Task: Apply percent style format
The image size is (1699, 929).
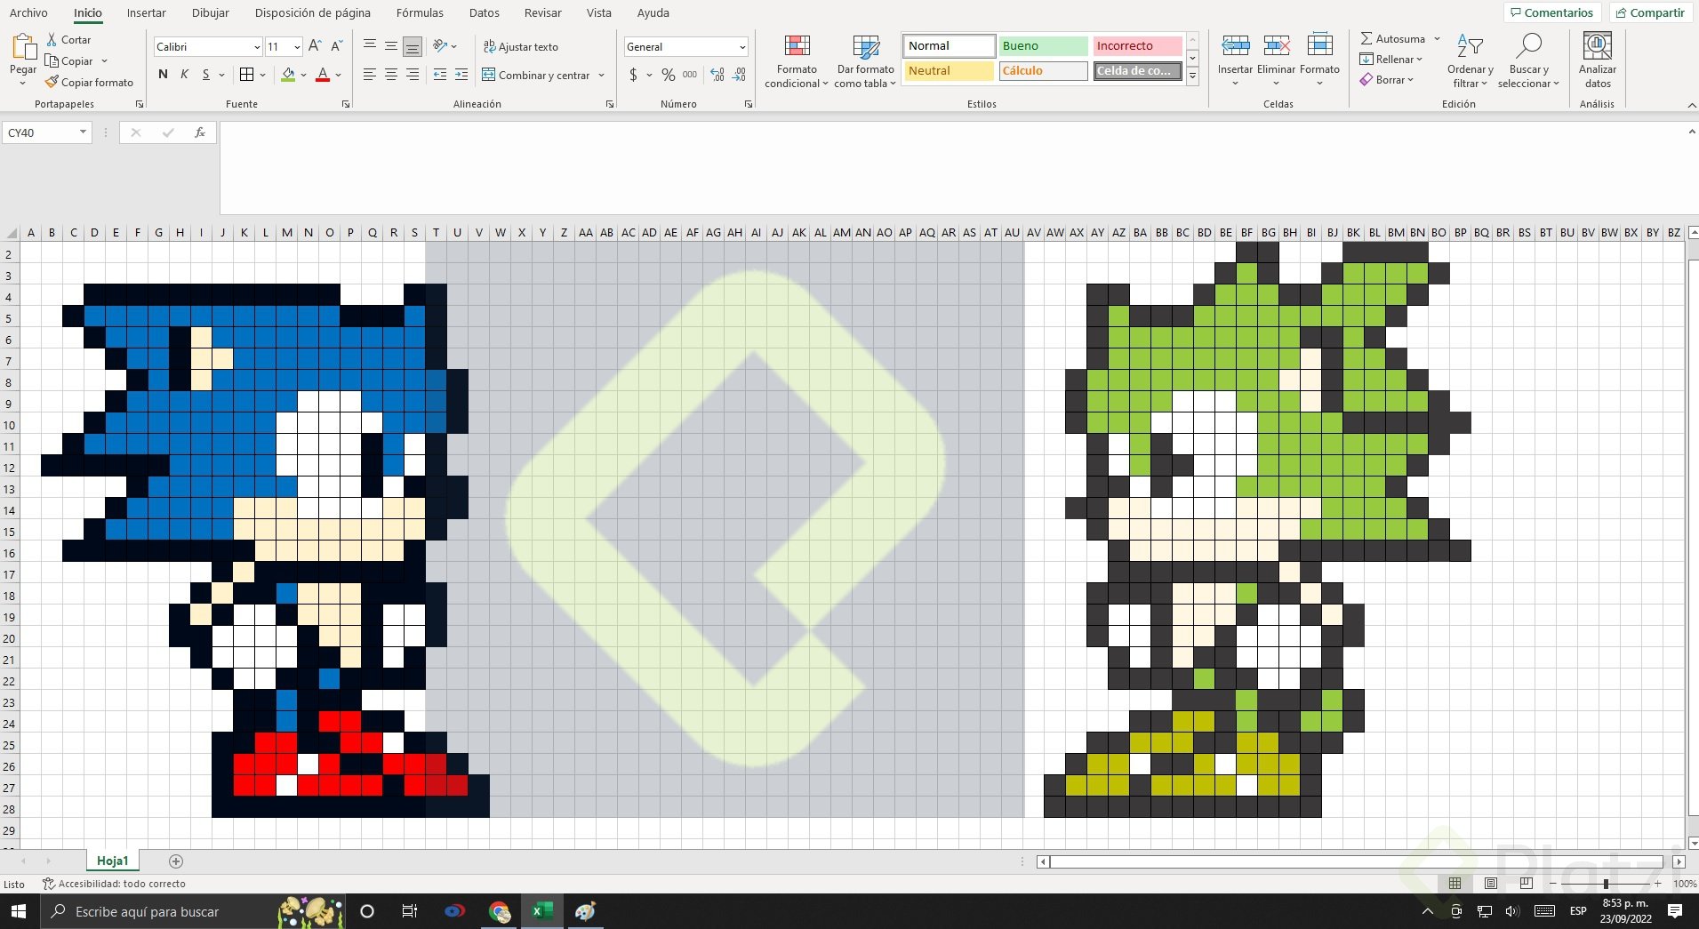Action: point(668,75)
